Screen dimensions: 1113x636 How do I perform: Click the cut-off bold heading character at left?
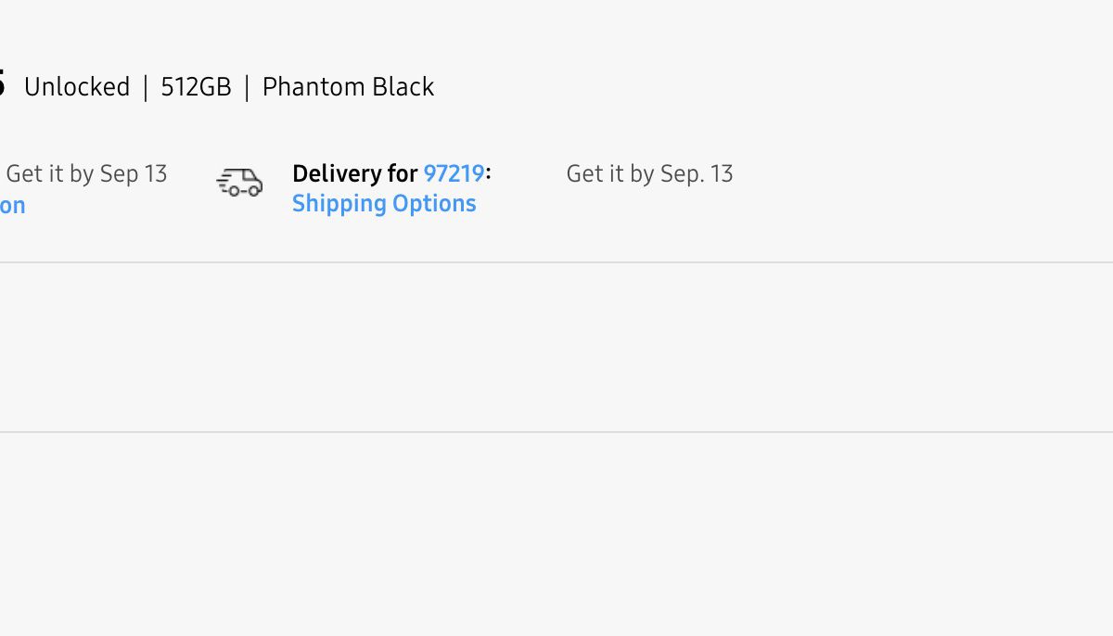coord(2,83)
